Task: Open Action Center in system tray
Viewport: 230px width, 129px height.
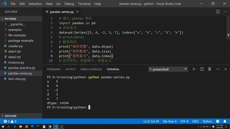Action: pos(226,126)
